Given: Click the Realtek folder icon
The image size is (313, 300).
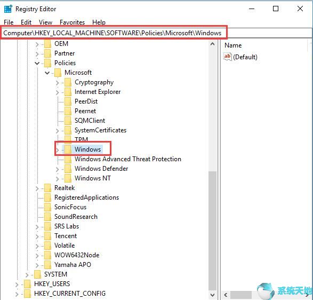Looking at the screenshot, I should 47,188.
